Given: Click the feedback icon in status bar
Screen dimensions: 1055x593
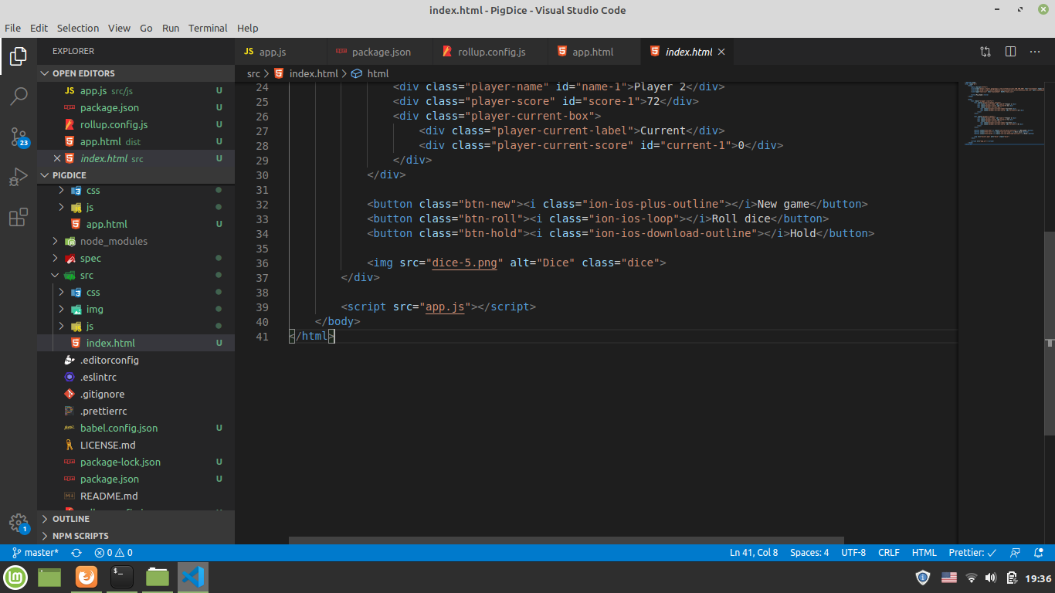Looking at the screenshot, I should [1016, 553].
